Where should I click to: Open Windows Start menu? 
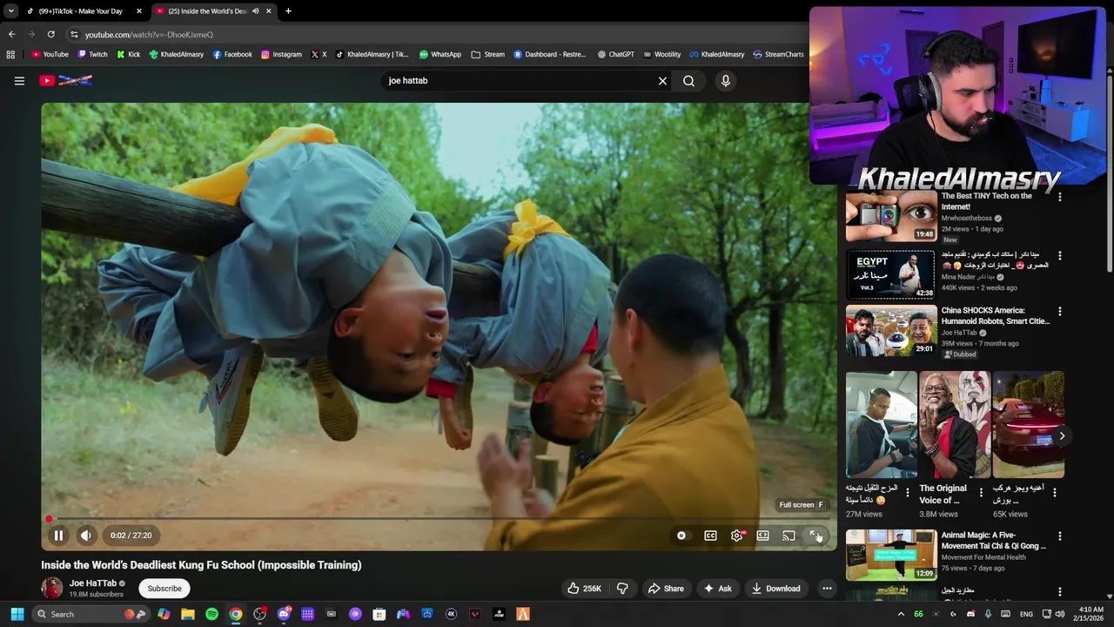(17, 614)
